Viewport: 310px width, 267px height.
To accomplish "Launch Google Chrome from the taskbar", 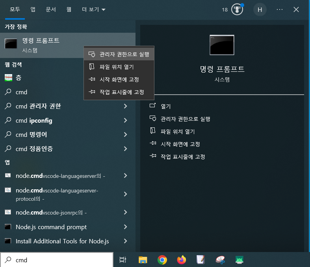I will point(162,260).
